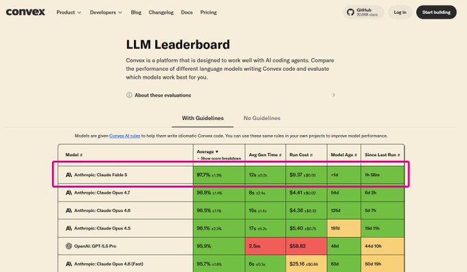Click the info icon beside About these evaluations
This screenshot has width=467, height=272.
(x=129, y=95)
